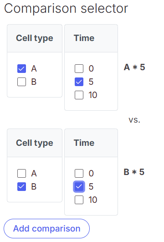The width and height of the screenshot is (164, 242).
Task: Uncheck time 5 in first group
Action: pos(79,82)
